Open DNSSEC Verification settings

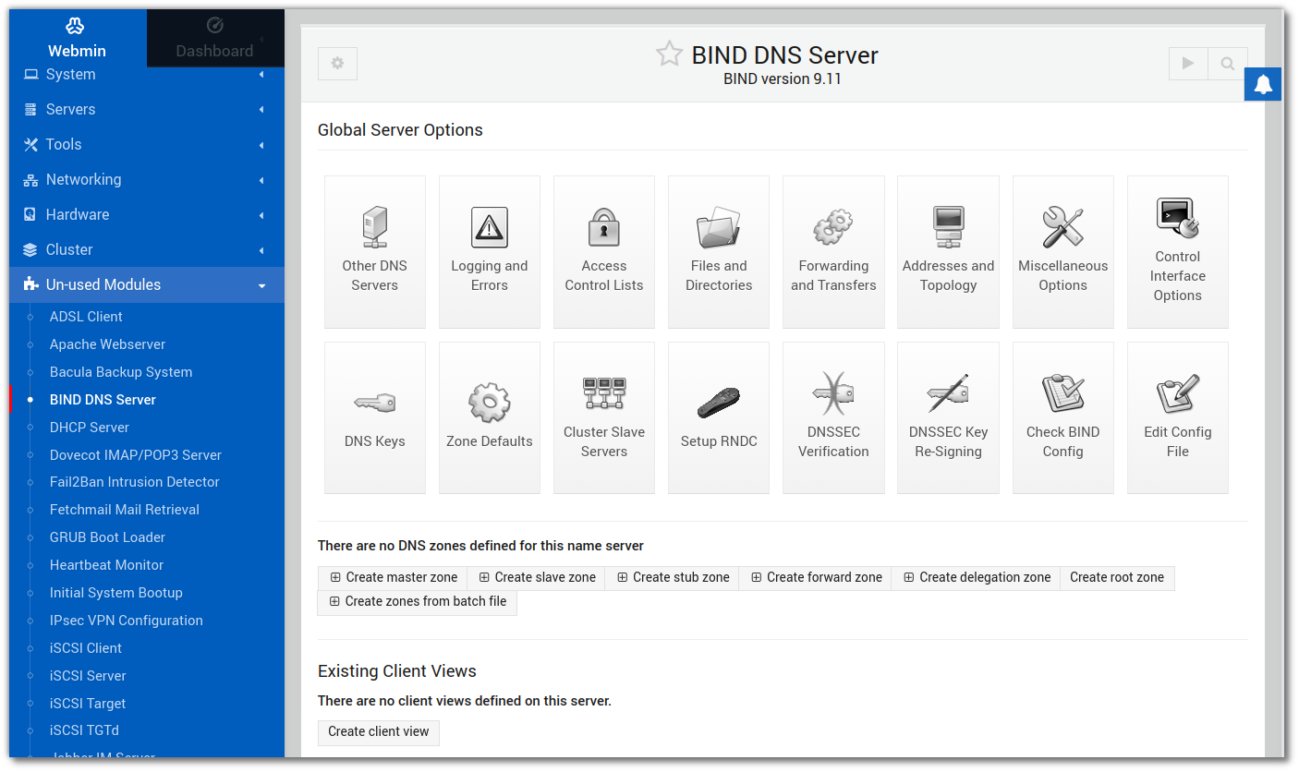(x=833, y=417)
